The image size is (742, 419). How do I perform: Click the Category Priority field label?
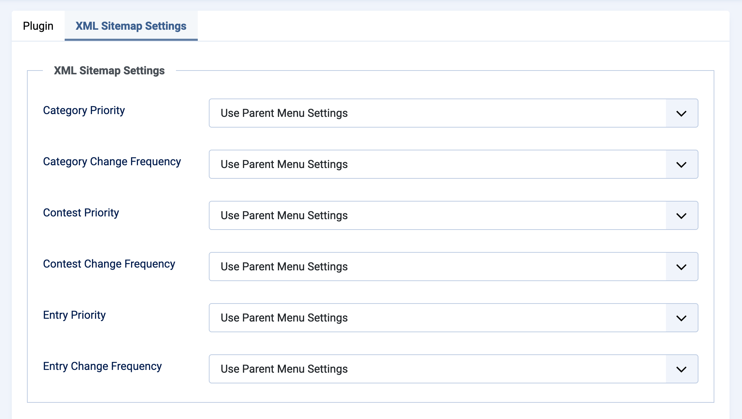[x=84, y=111]
